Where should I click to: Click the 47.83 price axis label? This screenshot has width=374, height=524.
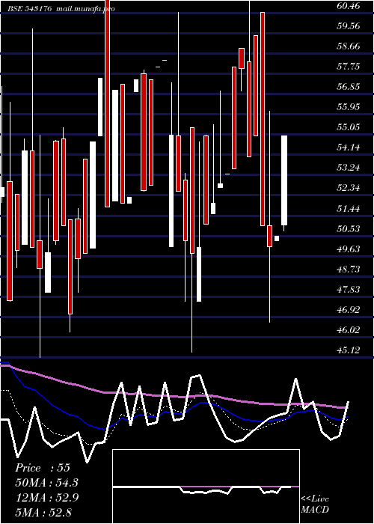click(x=349, y=290)
